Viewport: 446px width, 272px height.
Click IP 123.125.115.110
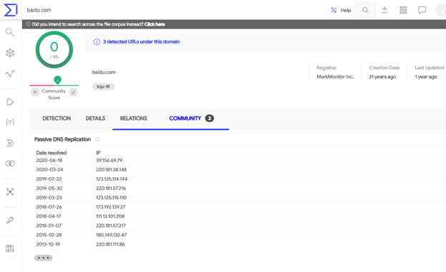tap(111, 198)
